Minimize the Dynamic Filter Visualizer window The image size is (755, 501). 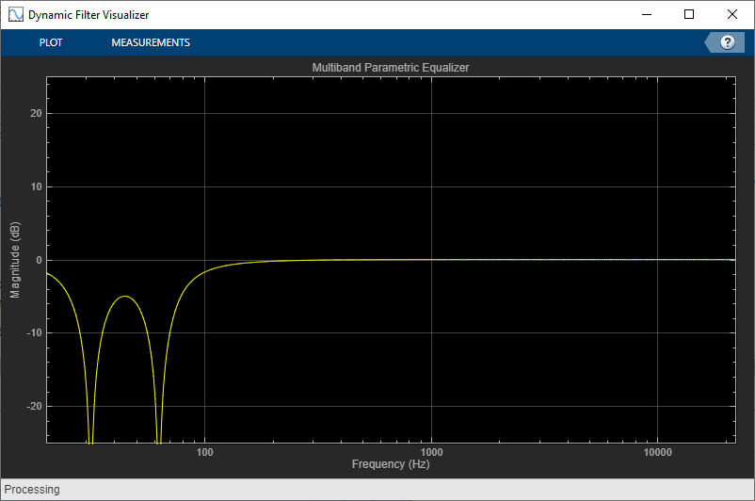(646, 14)
